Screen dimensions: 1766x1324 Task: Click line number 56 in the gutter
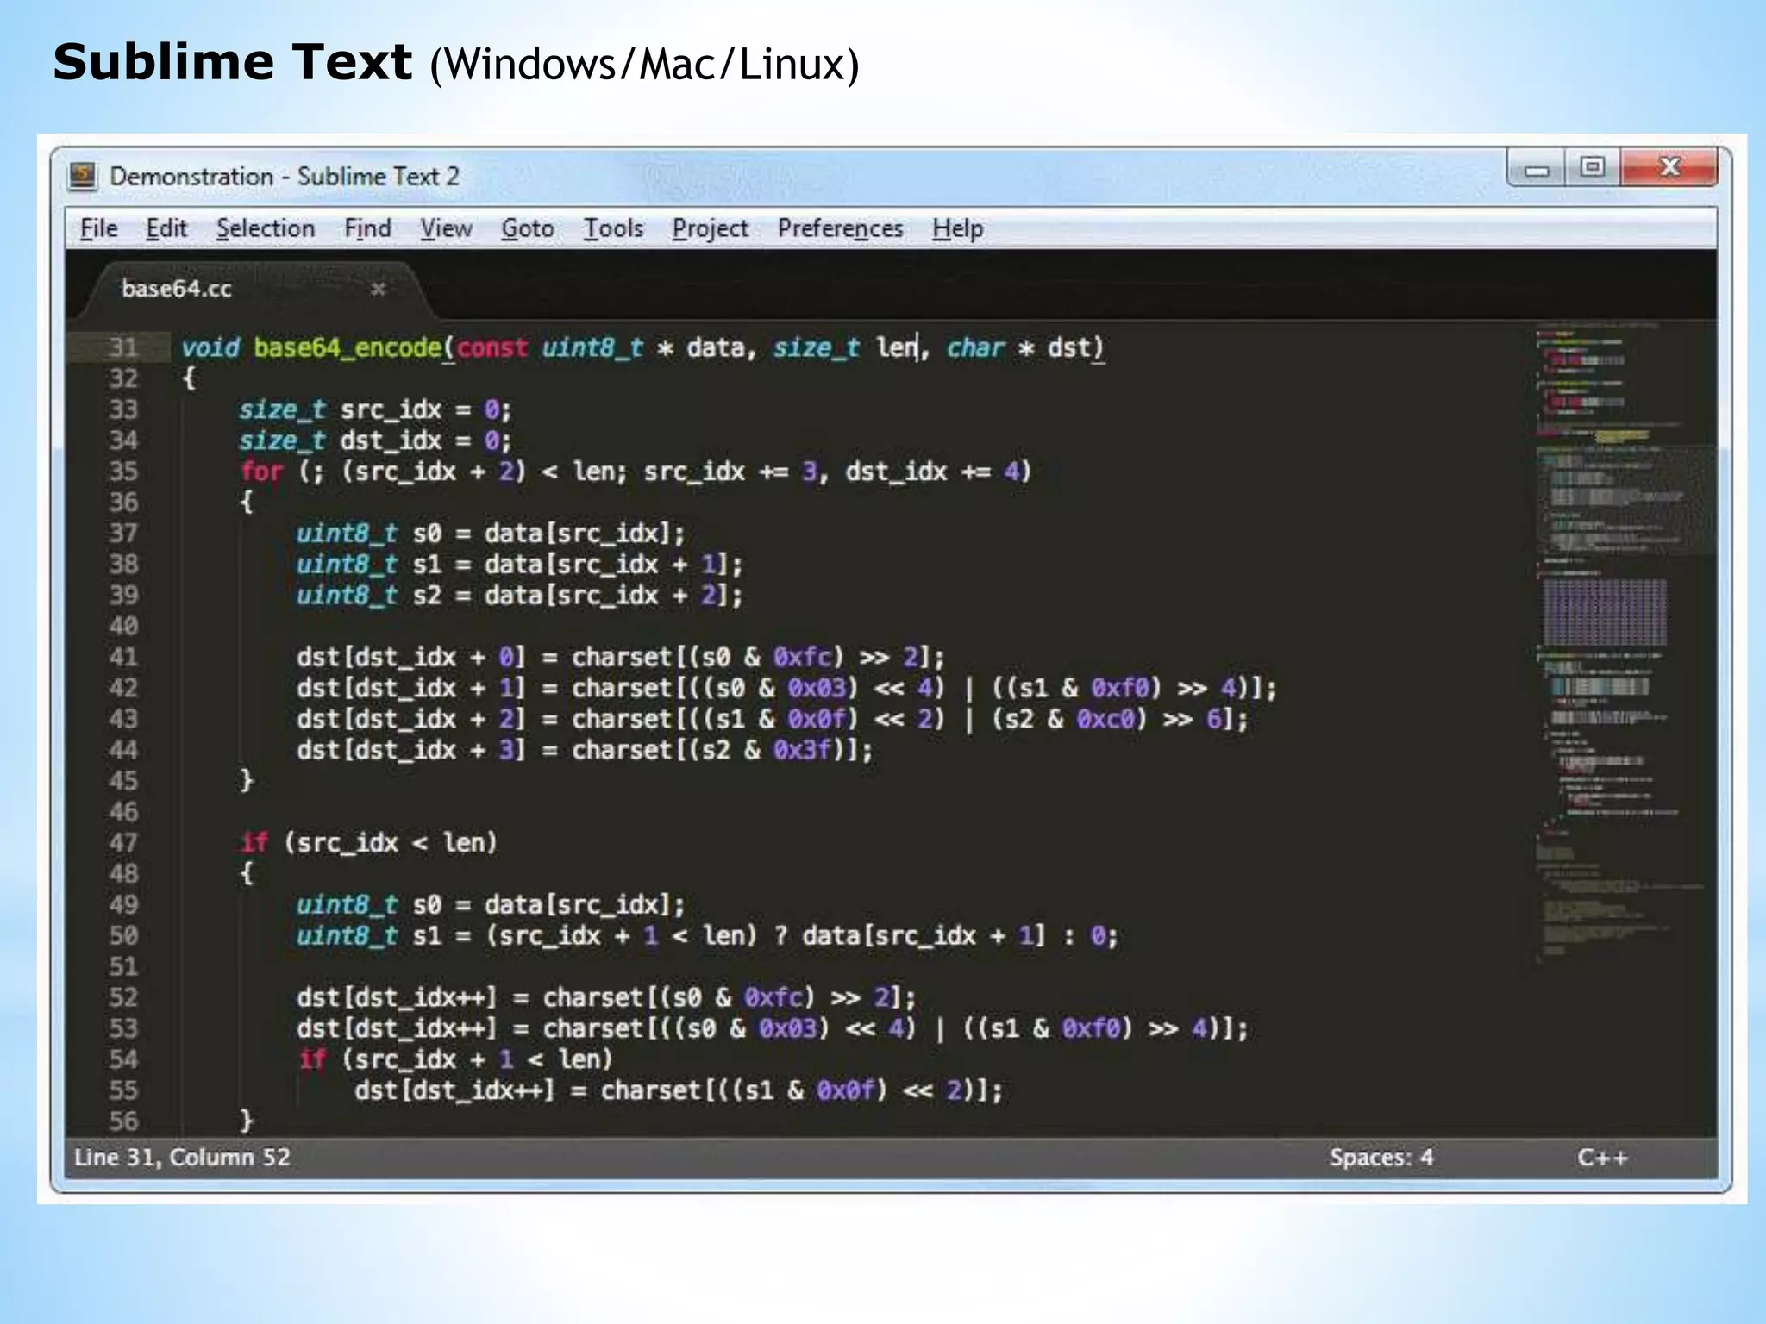point(122,1121)
